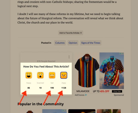138x113 pixels.
Task: Close the small ad in Popular section
Action: pyautogui.click(x=66, y=110)
